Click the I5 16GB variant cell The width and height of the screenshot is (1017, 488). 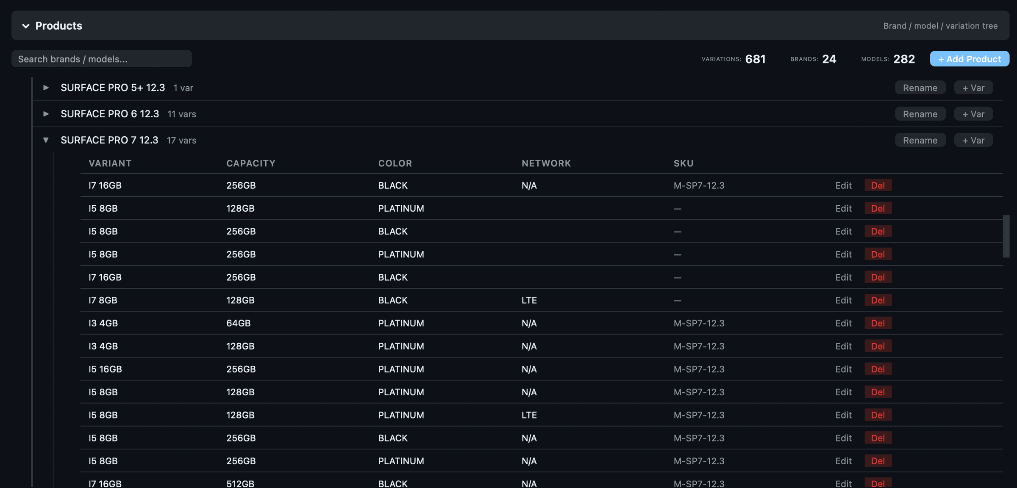click(x=105, y=369)
